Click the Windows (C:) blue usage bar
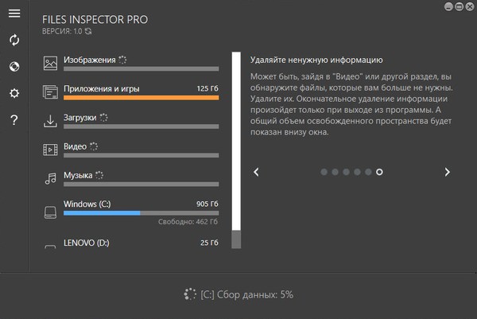Viewport: 477px width, 319px height. point(102,213)
